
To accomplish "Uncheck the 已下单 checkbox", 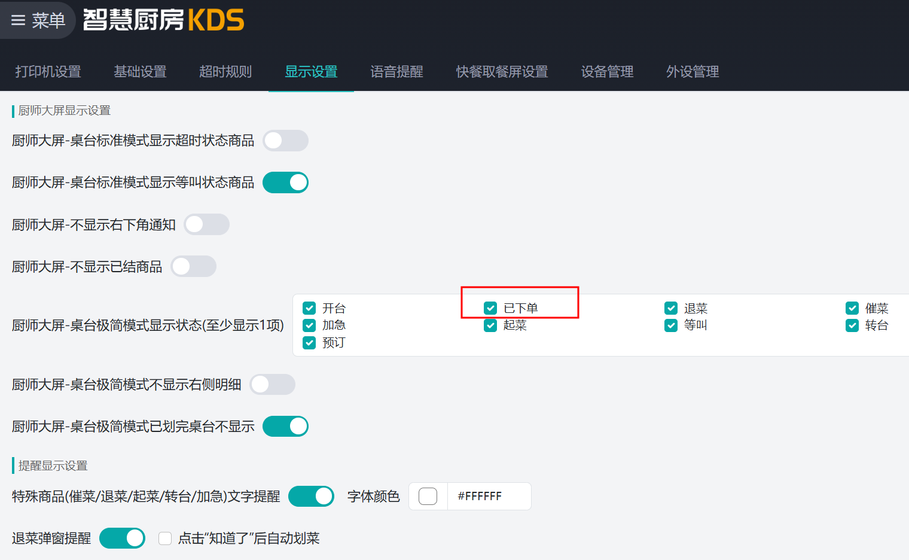I will click(490, 308).
